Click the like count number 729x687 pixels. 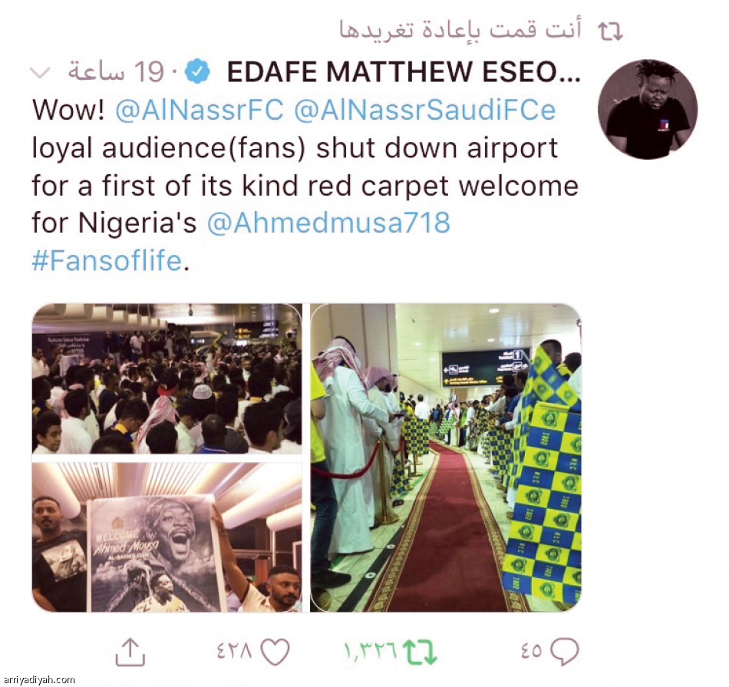[x=234, y=651]
